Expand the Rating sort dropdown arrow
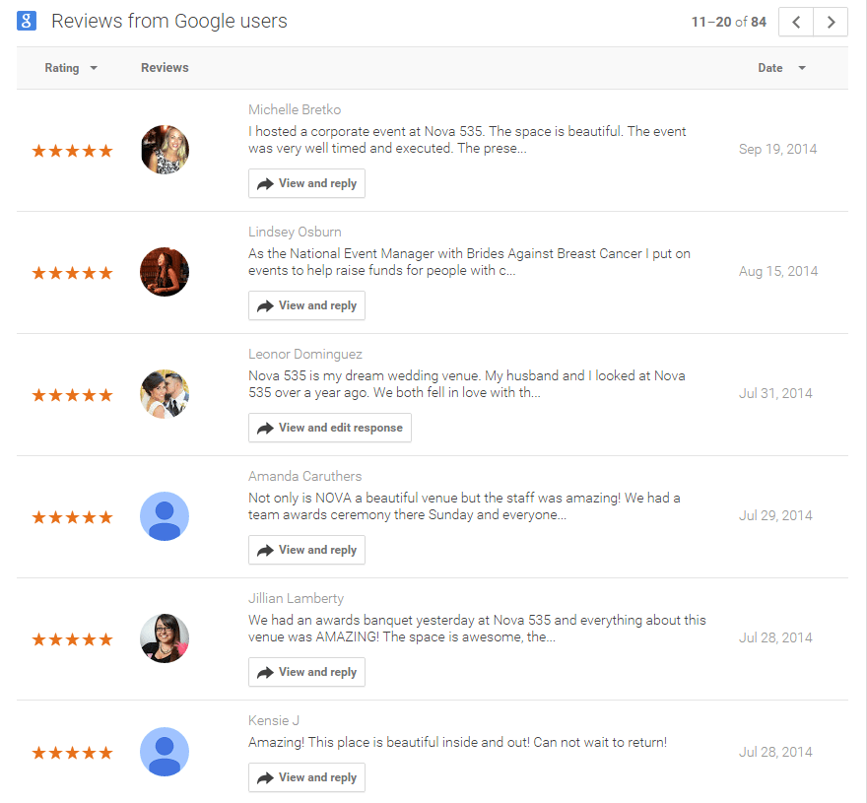Viewport: 867px width, 803px height. coord(94,69)
